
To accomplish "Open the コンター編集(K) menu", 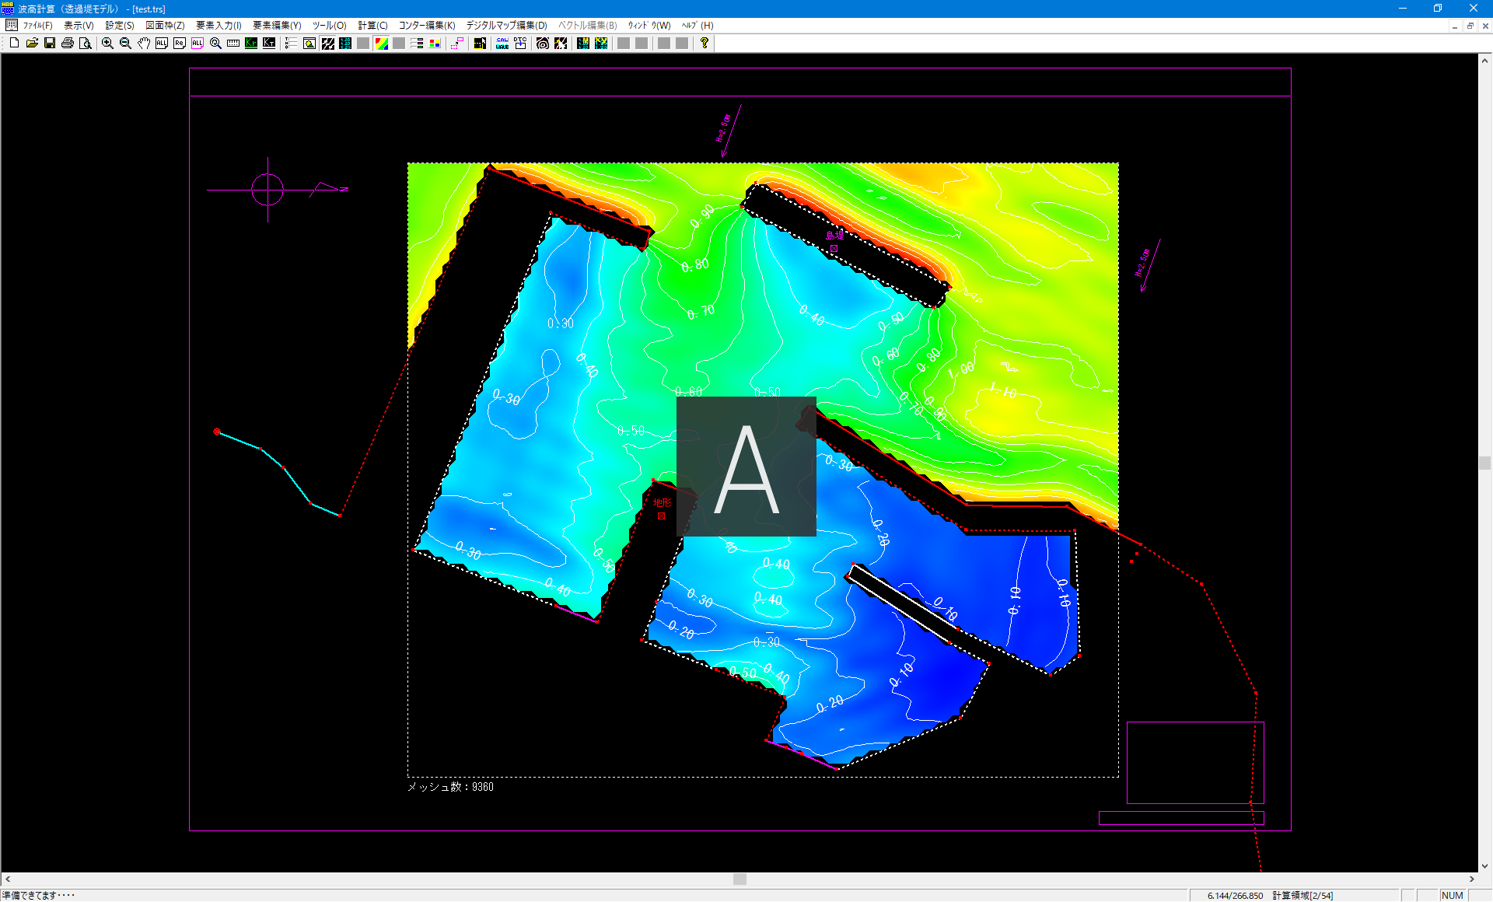I will (427, 26).
